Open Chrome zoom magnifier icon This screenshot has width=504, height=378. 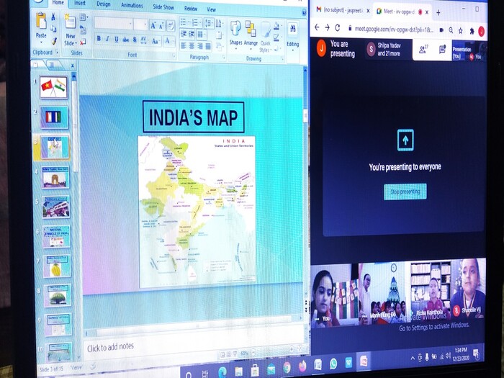(451, 30)
